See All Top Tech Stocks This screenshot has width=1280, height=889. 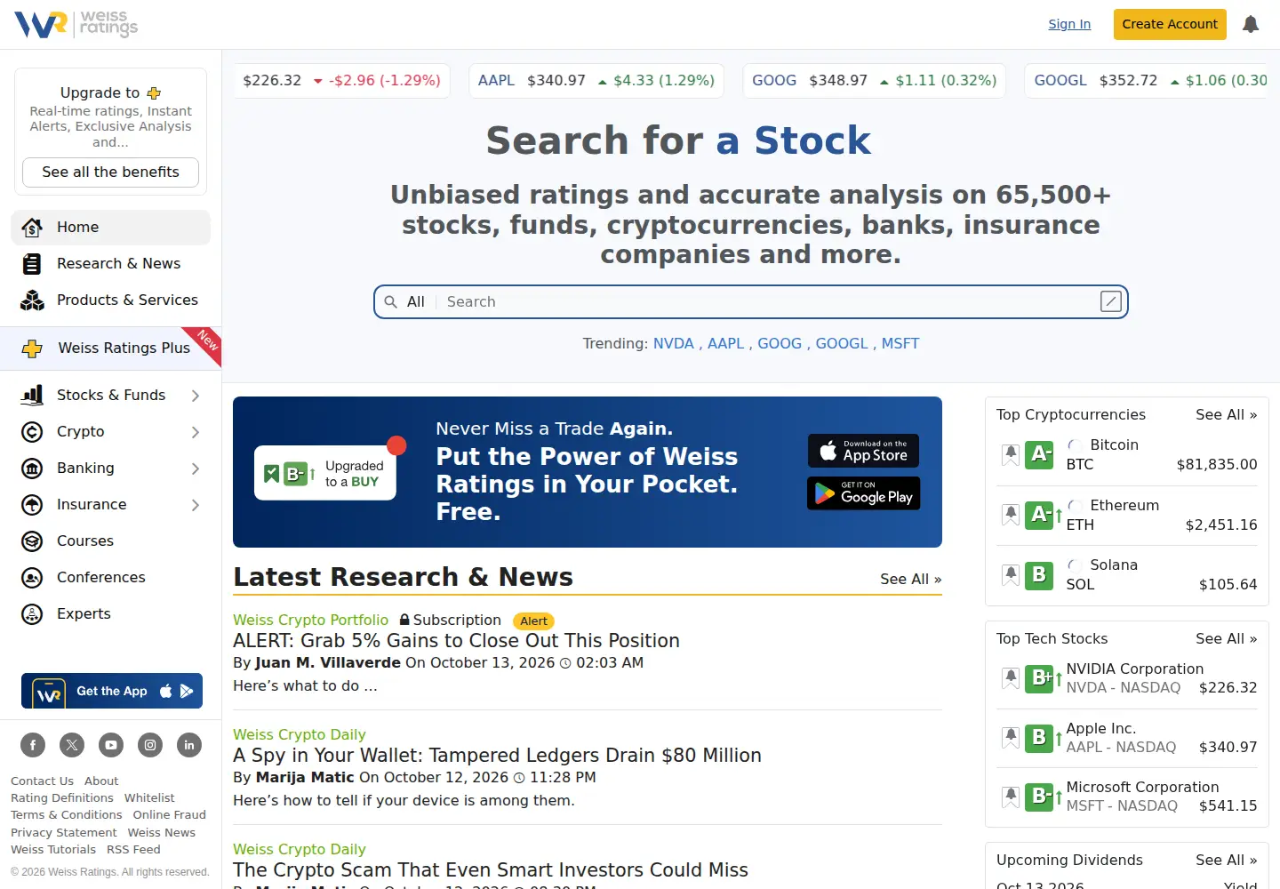1227,639
